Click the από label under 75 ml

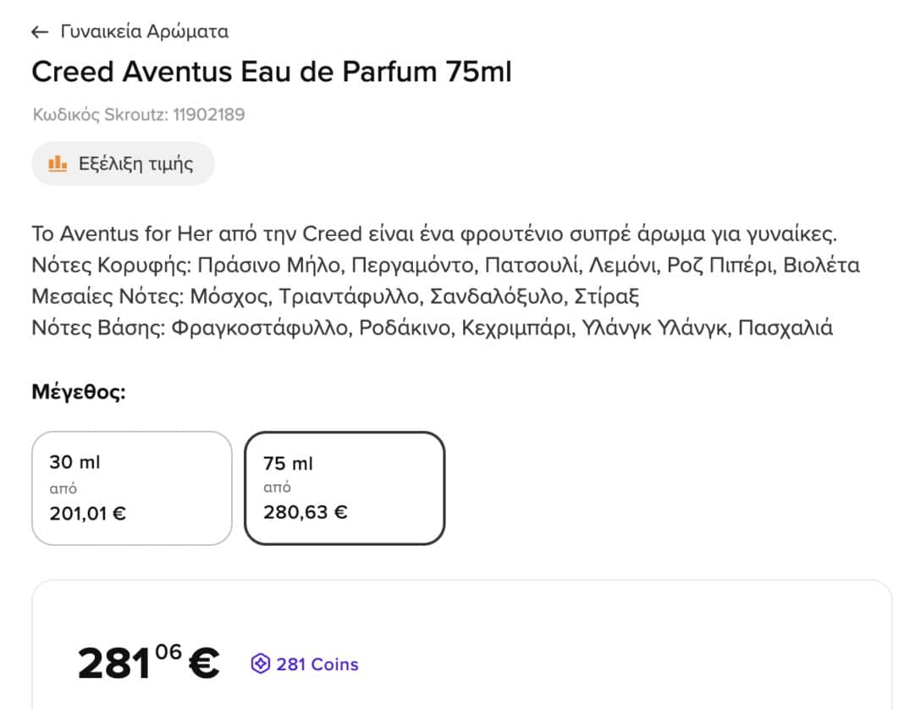click(277, 487)
